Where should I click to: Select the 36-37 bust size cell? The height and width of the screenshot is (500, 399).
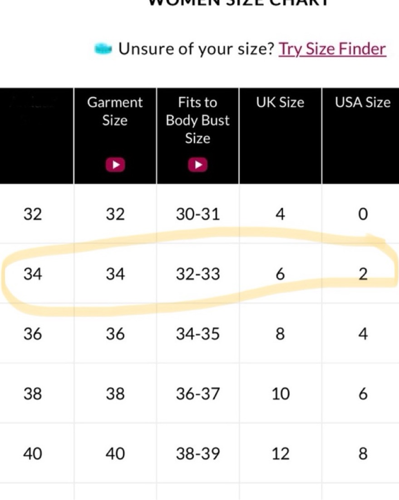(x=198, y=394)
